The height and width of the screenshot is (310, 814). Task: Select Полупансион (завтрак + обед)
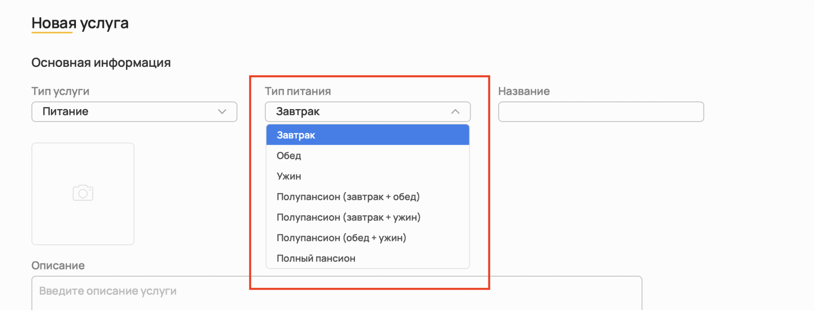348,197
